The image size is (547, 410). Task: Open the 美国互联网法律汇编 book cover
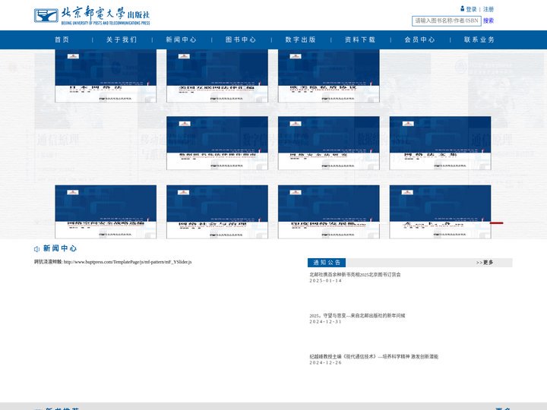point(217,76)
